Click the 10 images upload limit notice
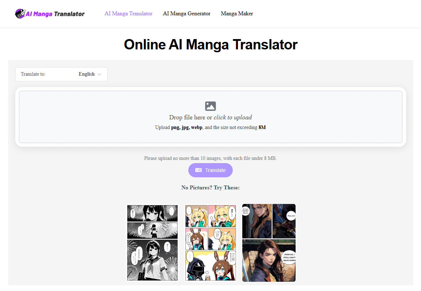 (210, 158)
